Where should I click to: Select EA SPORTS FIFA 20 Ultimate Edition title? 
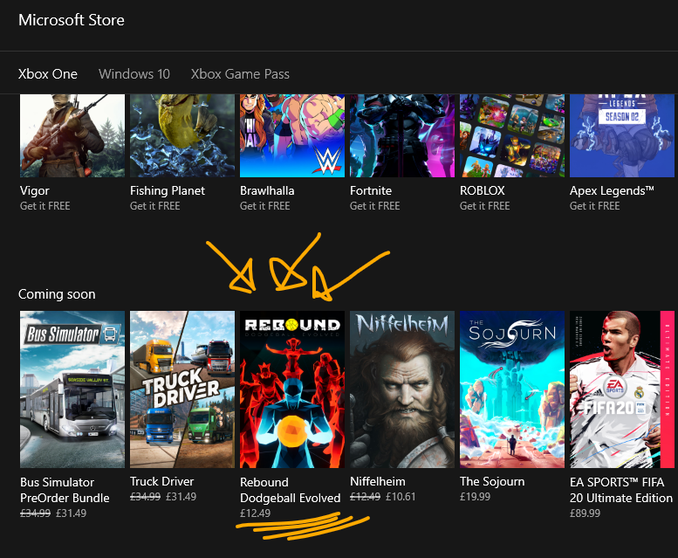click(621, 490)
